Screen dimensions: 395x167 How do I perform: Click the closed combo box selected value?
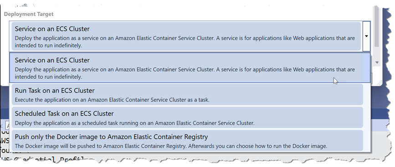tap(186, 36)
